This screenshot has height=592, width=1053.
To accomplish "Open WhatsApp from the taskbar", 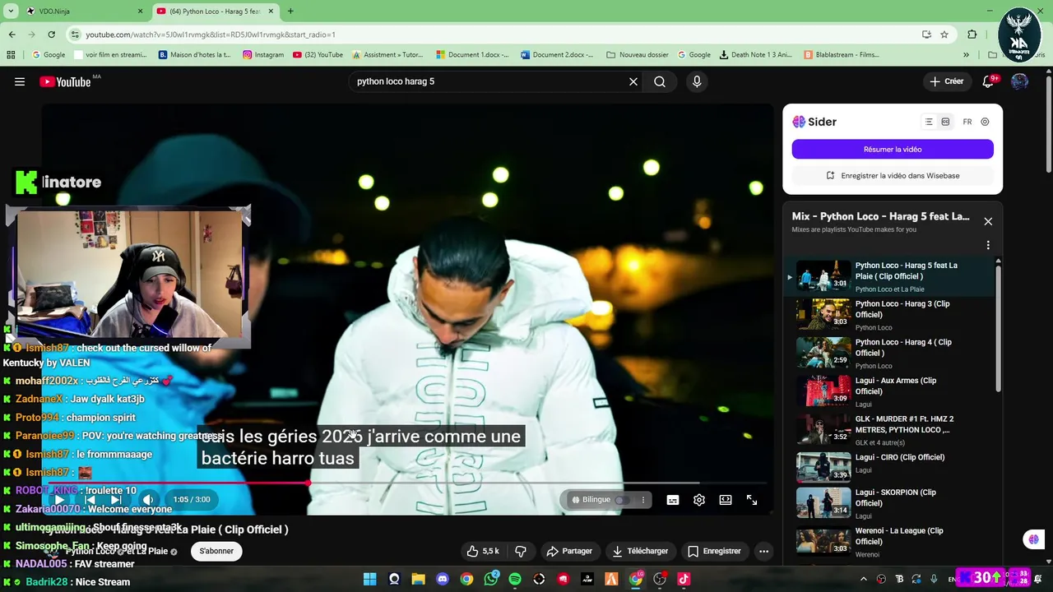I will coord(491,579).
